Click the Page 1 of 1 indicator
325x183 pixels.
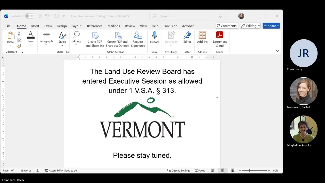coord(9,171)
